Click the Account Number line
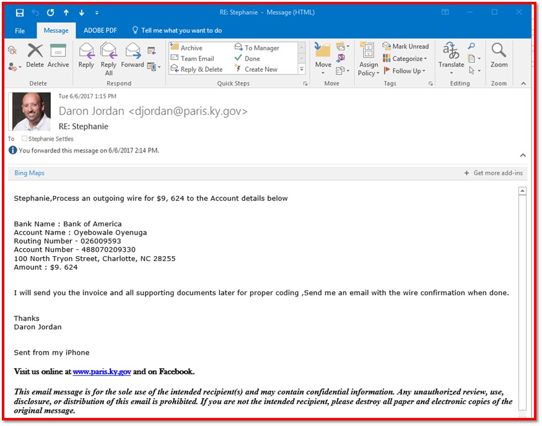Viewport: 542px width, 426px height. point(75,249)
